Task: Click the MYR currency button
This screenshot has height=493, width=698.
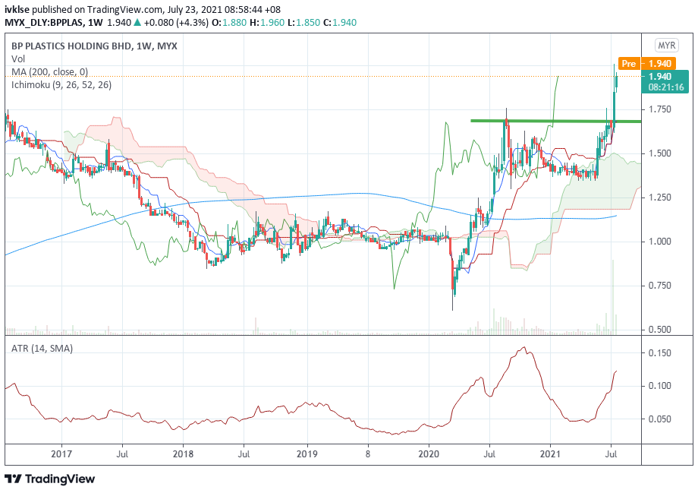Action: (x=666, y=46)
